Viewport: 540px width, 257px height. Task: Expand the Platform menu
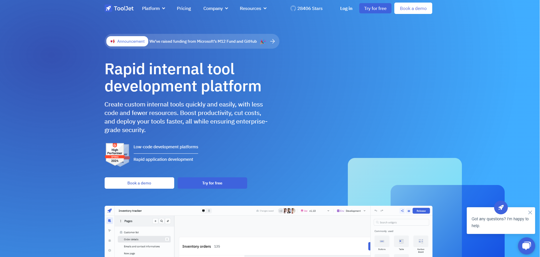[x=154, y=9]
